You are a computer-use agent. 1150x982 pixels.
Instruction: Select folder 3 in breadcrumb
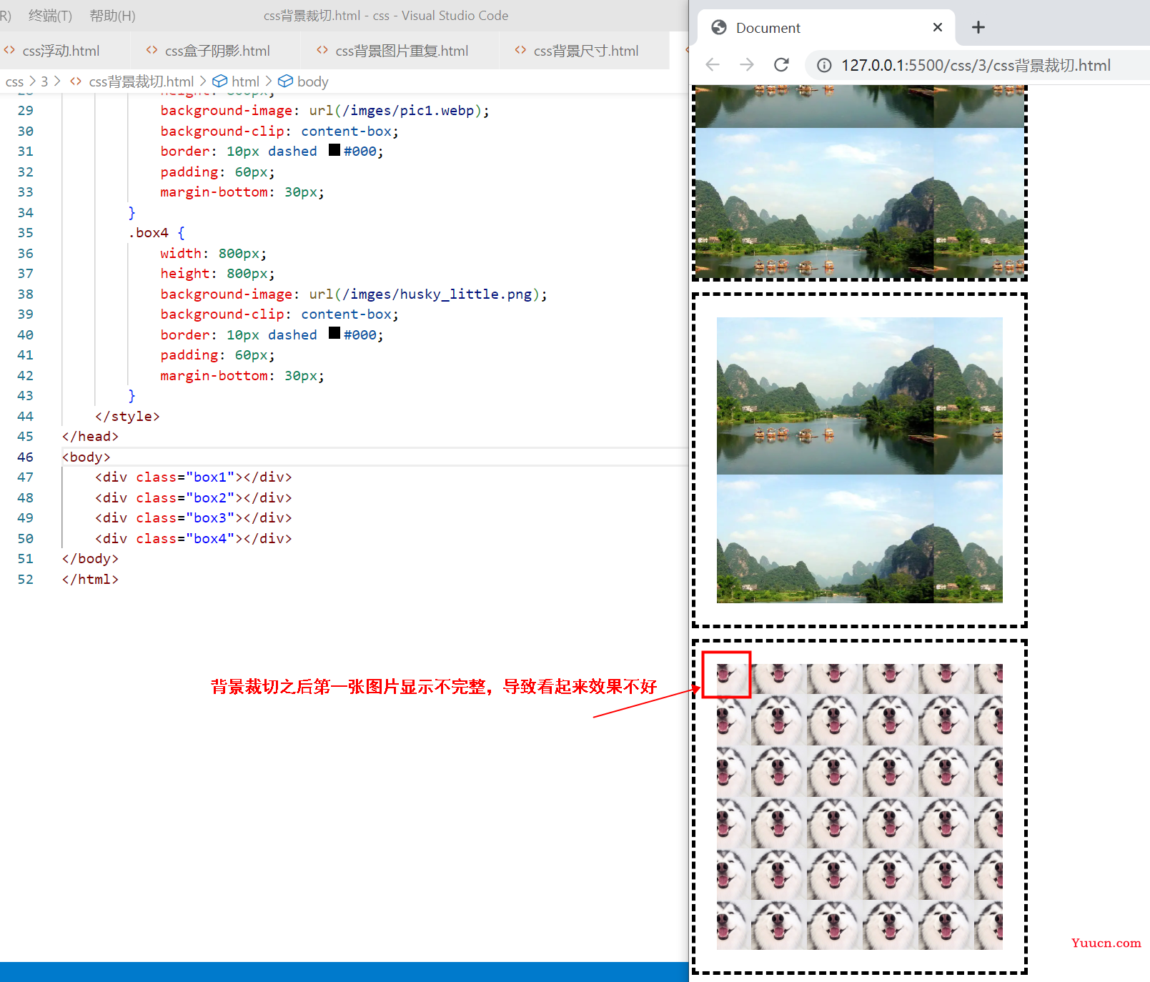tap(44, 81)
